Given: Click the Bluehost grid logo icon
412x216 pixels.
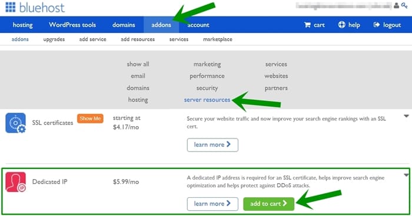Looking at the screenshot, I should (11, 7).
